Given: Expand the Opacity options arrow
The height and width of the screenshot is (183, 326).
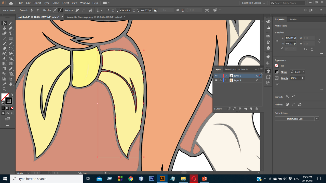Looking at the screenshot, I should tap(303, 78).
